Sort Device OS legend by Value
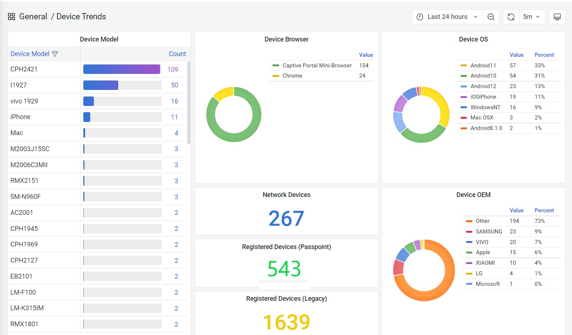This screenshot has width=572, height=335. click(x=516, y=55)
